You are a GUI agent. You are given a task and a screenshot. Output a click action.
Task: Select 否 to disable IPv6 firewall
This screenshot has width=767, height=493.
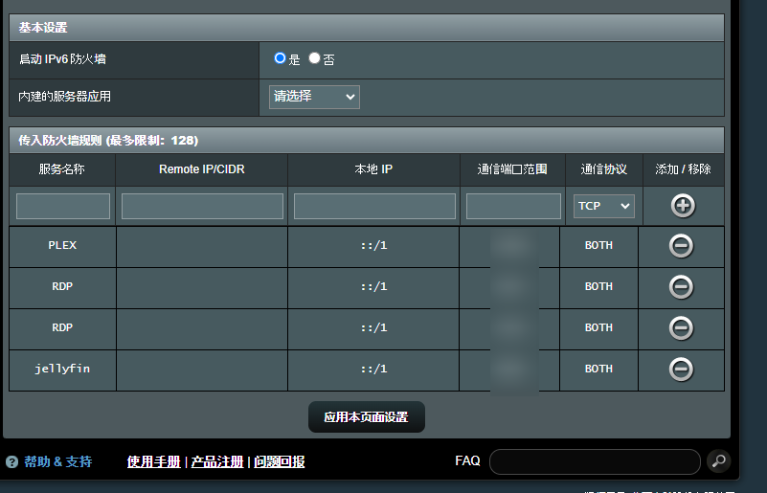point(314,58)
